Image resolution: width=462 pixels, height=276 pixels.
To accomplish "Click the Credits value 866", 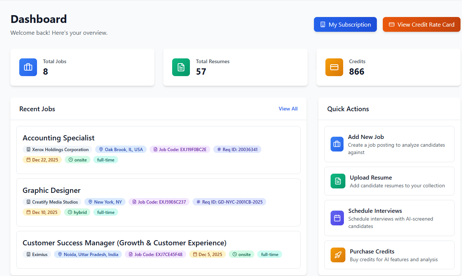I will point(356,72).
